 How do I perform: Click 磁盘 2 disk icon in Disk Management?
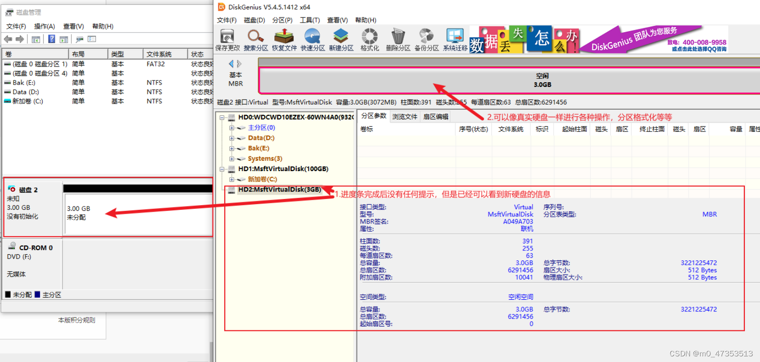12,189
